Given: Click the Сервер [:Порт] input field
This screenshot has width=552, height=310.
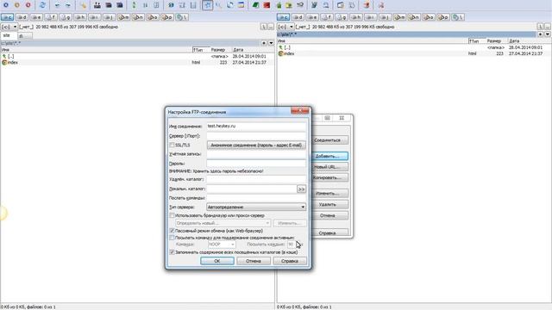Looking at the screenshot, I should (256, 136).
